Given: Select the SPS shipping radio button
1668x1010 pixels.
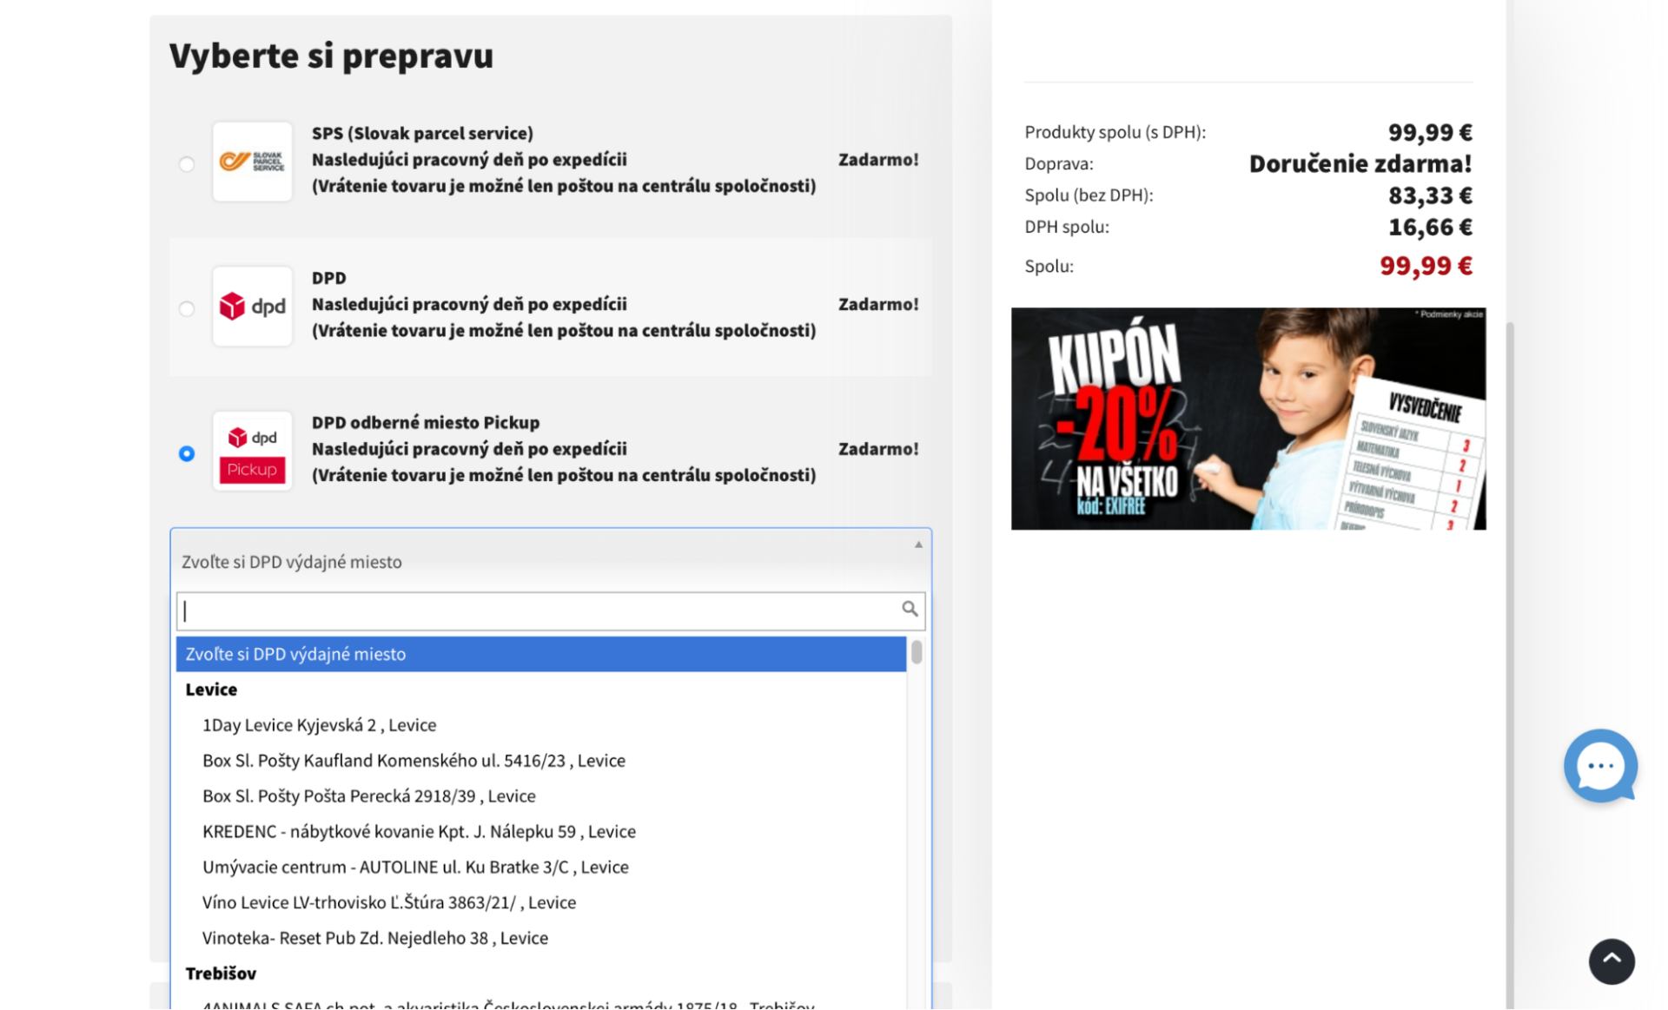Looking at the screenshot, I should pyautogui.click(x=186, y=163).
